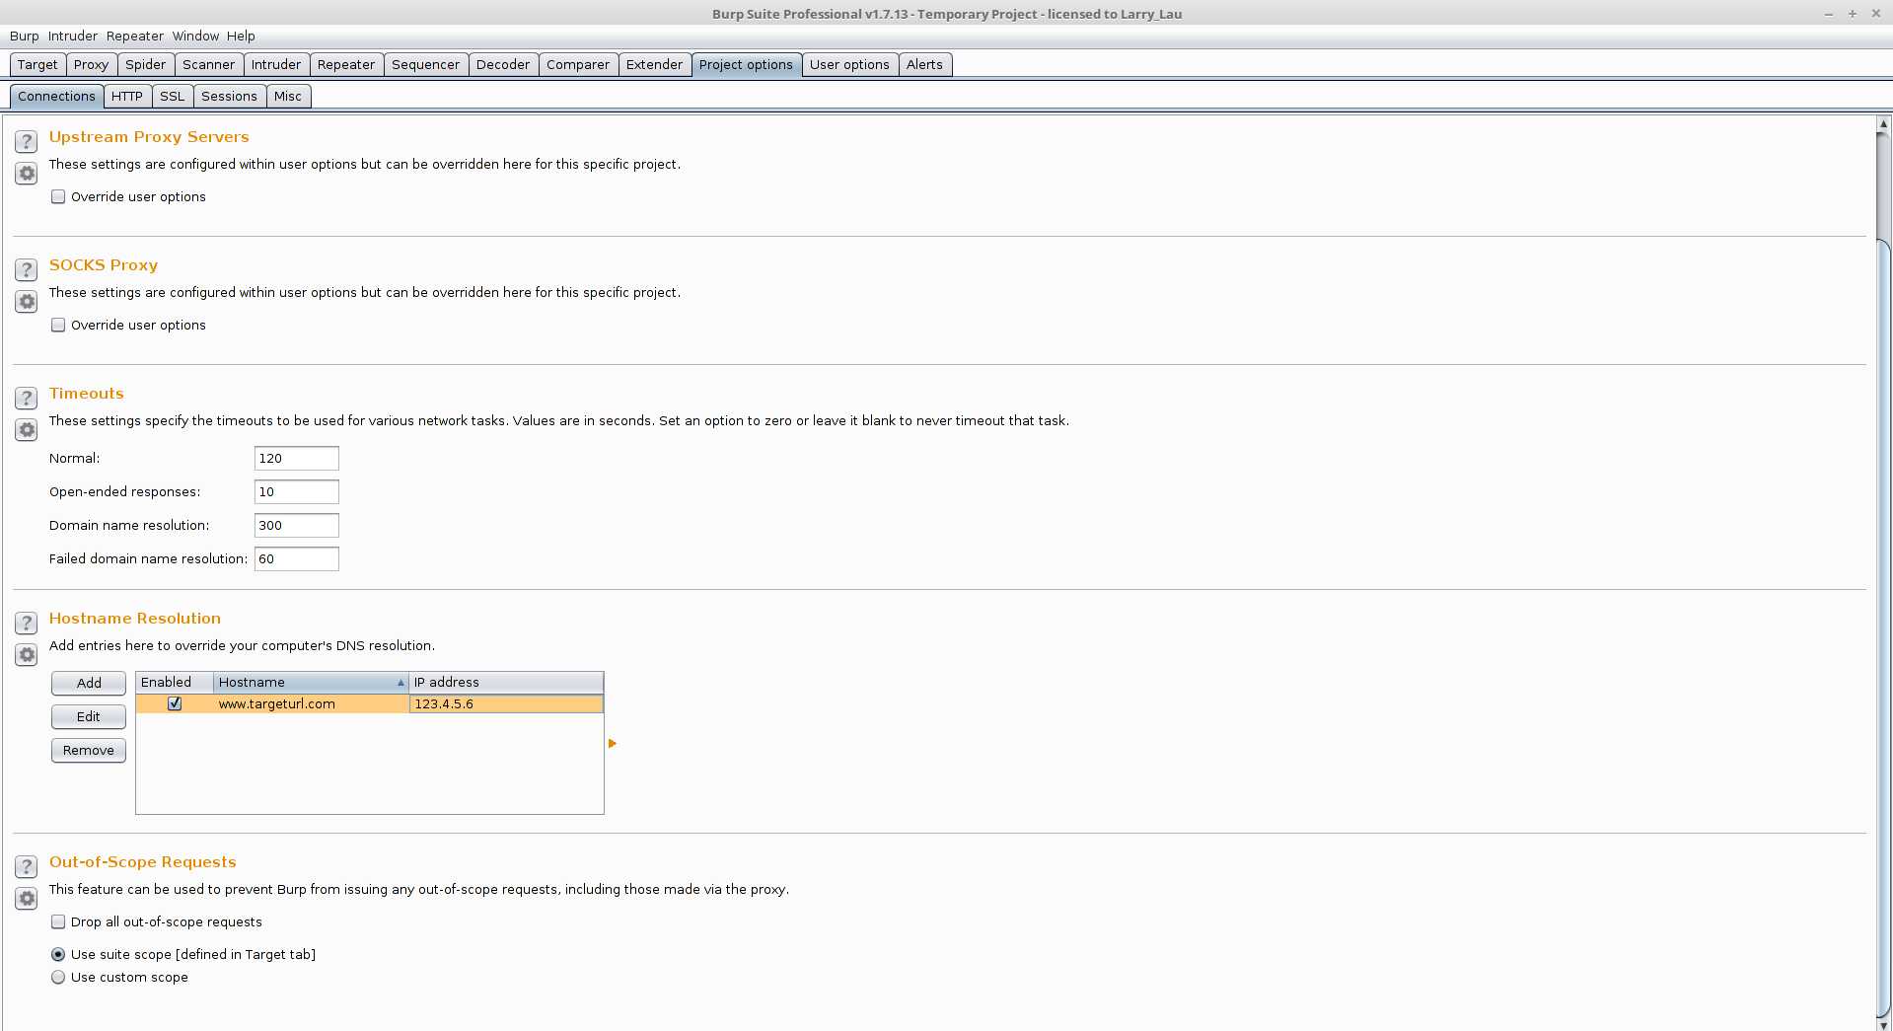This screenshot has width=1893, height=1031.
Task: Open help for Upstream Proxy Servers
Action: click(x=27, y=141)
